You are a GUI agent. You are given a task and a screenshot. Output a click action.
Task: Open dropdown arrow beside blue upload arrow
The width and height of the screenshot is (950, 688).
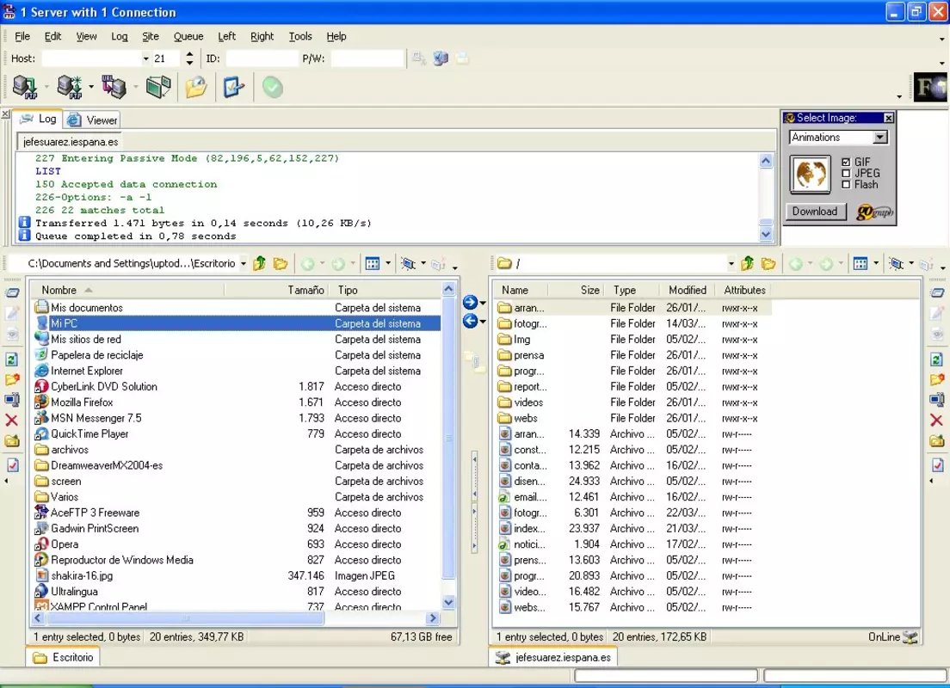click(483, 303)
